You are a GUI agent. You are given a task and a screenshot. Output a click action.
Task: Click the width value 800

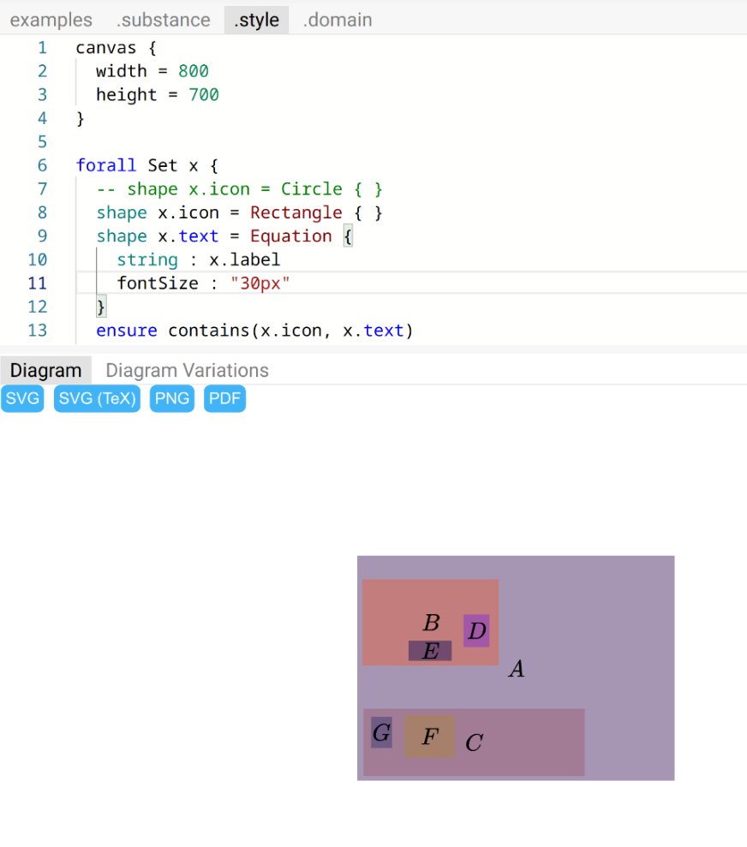coord(194,71)
